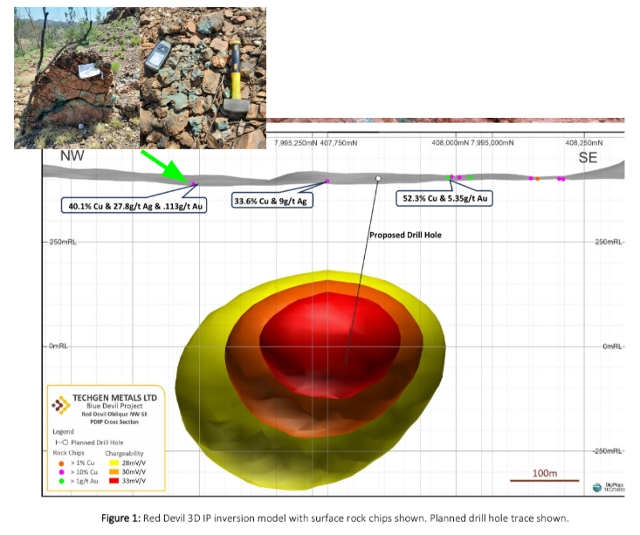Open the photo with hammer and GPS
Image resolution: width=640 pixels, height=535 pixels.
tap(203, 74)
